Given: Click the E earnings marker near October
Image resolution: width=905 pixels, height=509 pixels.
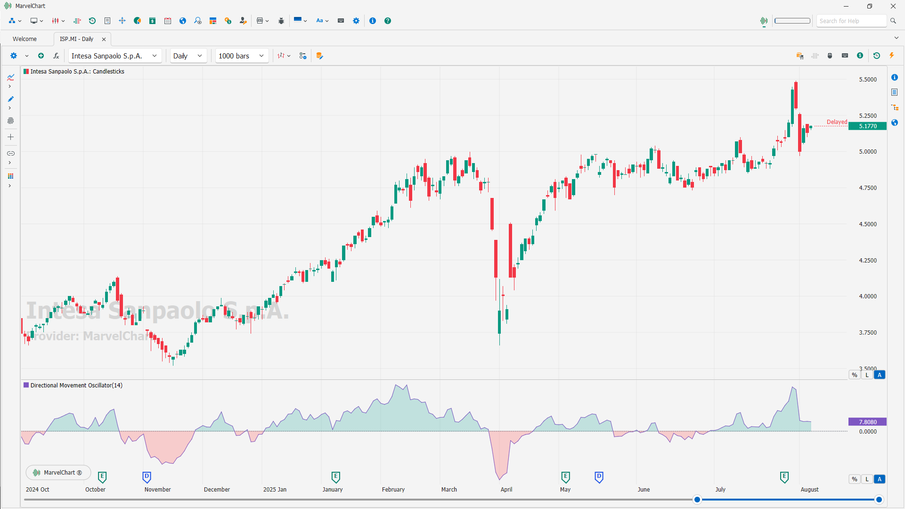Looking at the screenshot, I should click(x=102, y=477).
